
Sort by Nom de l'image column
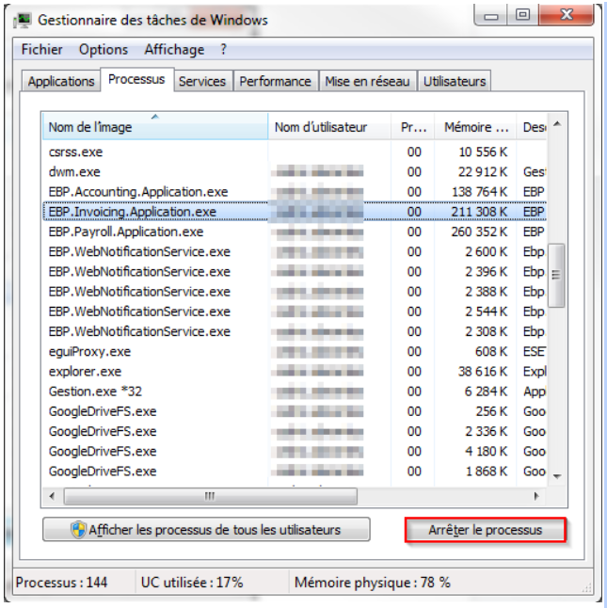[x=155, y=127]
